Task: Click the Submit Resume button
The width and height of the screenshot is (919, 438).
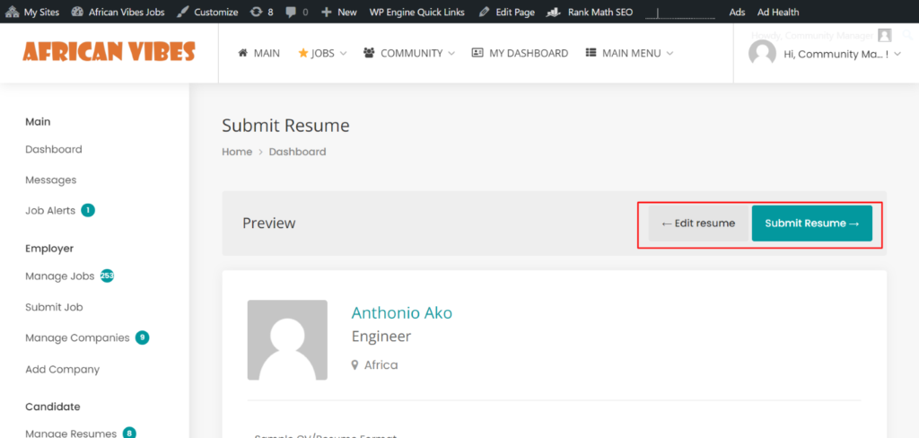Action: [811, 223]
